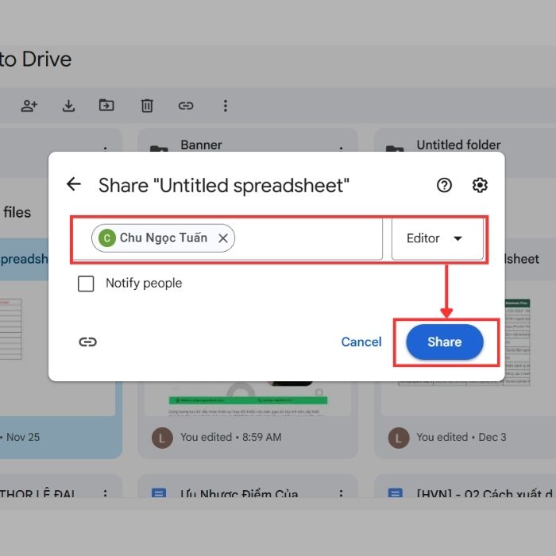Click Drive toolbar get link icon
The image size is (556, 556).
[186, 106]
